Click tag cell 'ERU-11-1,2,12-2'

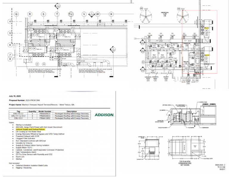pyautogui.click(x=18, y=116)
